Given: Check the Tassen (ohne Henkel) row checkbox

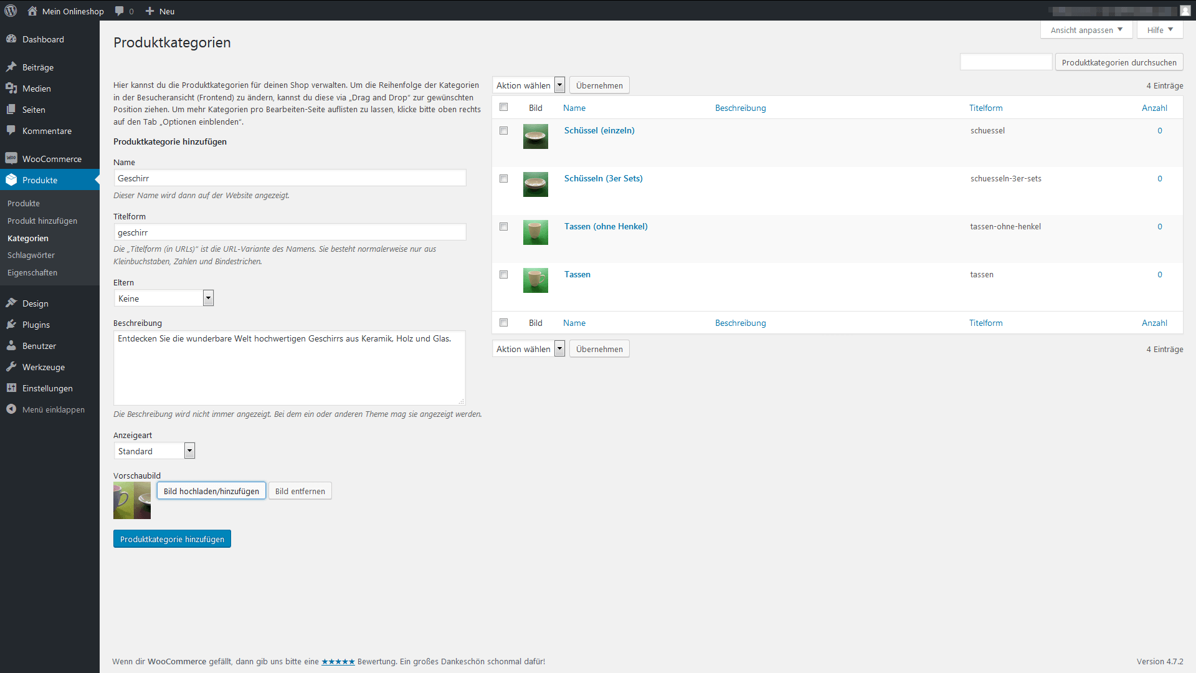Looking at the screenshot, I should pyautogui.click(x=503, y=226).
